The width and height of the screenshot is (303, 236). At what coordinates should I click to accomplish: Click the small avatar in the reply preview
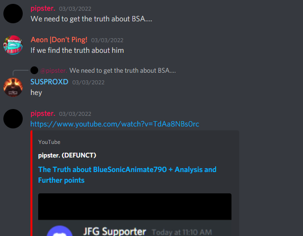pos(34,70)
